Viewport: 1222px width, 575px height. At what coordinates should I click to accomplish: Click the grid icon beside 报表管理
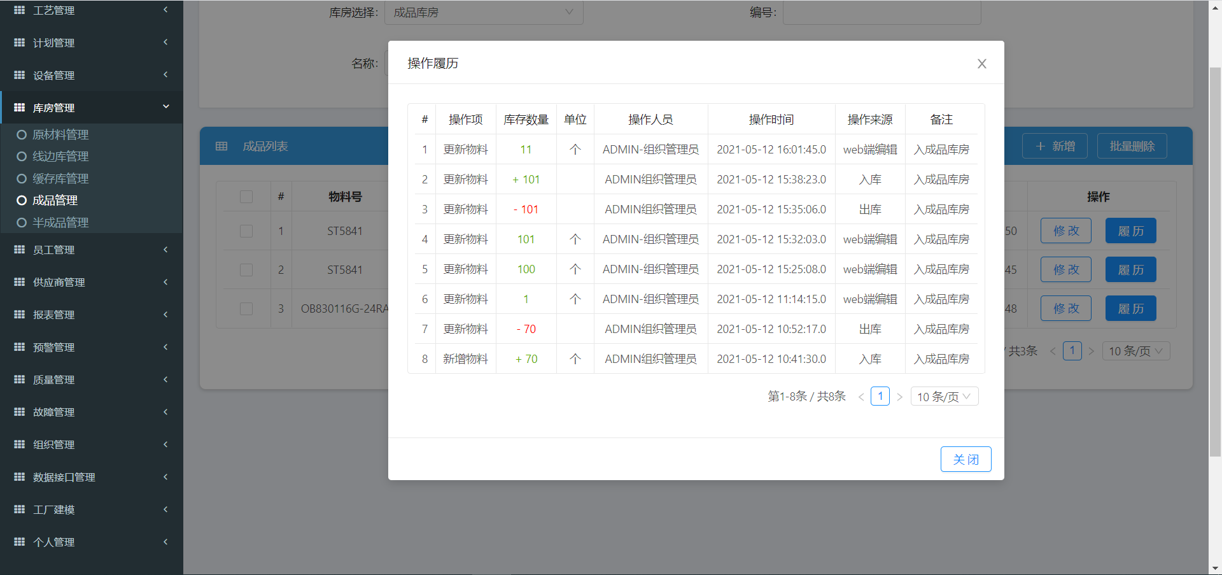19,315
